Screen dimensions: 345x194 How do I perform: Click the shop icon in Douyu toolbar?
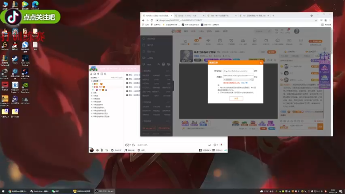(254, 41)
